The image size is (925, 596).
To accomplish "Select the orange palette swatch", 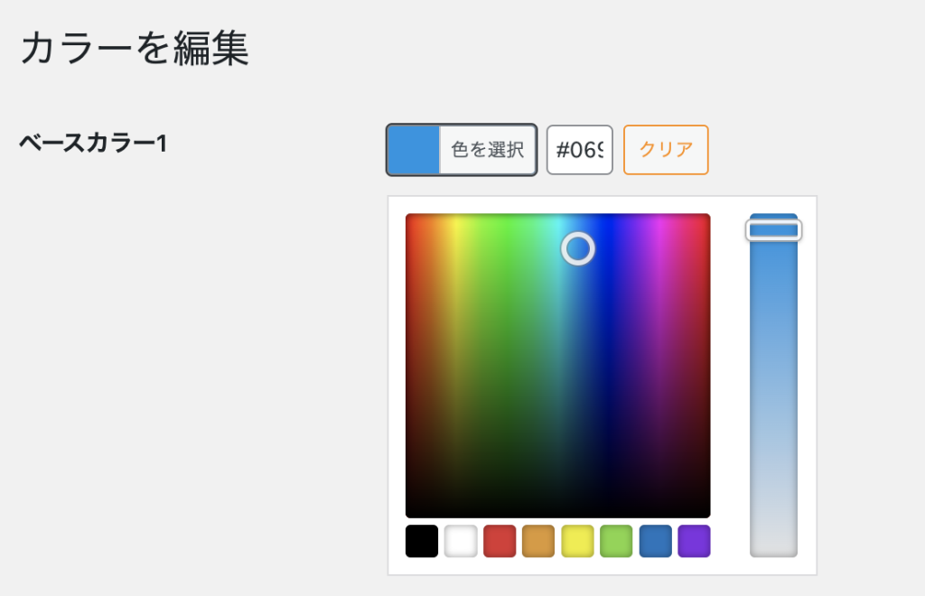I will (x=538, y=541).
